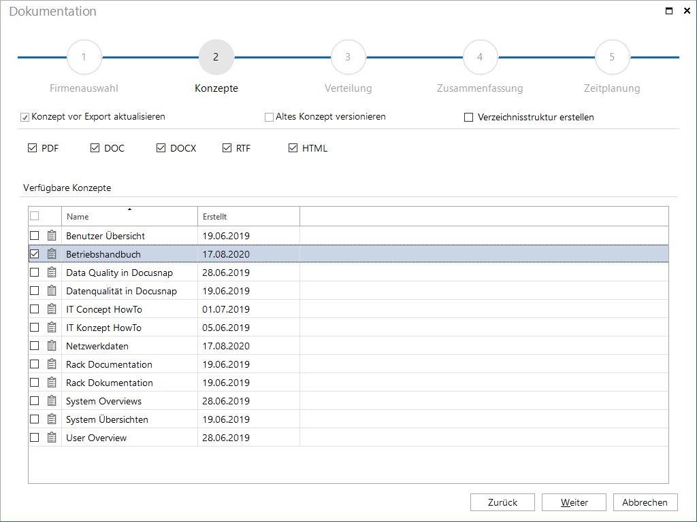The image size is (697, 522).
Task: Click the Verfügbare Konzepte section label
Action: coord(67,188)
